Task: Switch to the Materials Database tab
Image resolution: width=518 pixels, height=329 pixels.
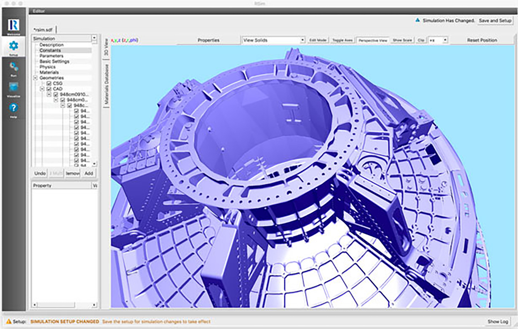Action: [106, 83]
